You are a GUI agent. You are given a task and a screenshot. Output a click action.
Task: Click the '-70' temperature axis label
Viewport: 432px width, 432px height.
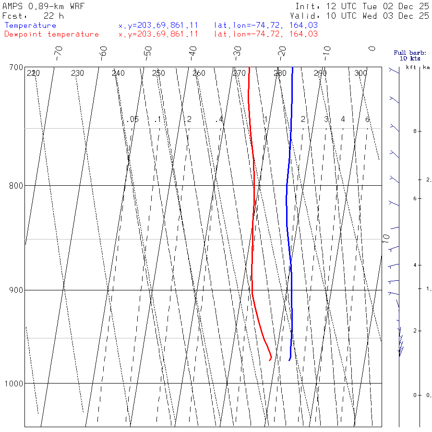pos(59,53)
